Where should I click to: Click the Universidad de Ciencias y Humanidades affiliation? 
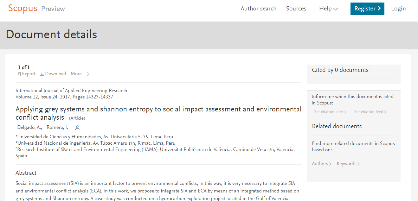pos(94,137)
